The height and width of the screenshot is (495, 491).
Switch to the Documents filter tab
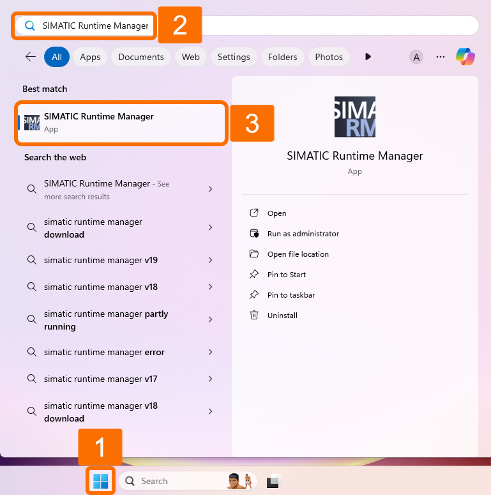(x=140, y=57)
